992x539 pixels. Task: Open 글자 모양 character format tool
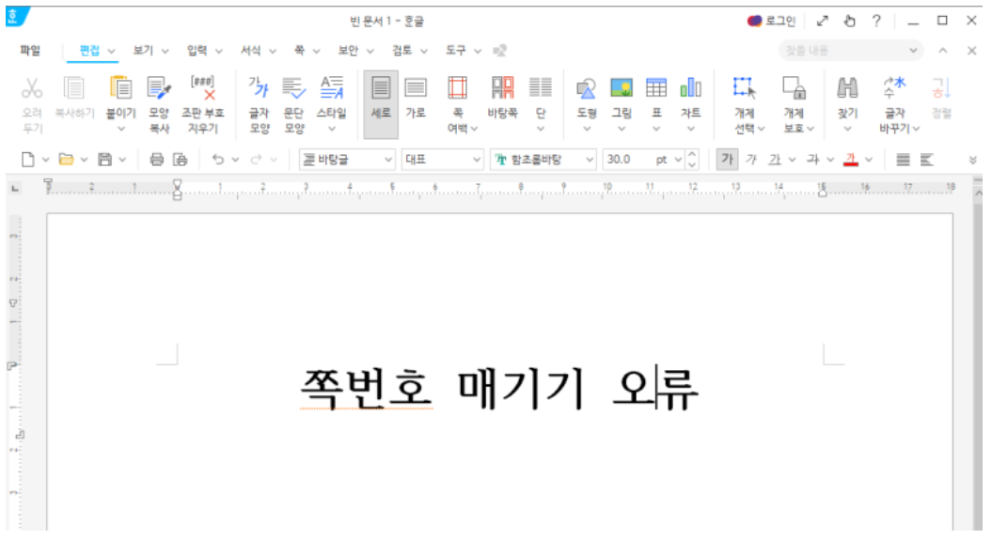tap(259, 89)
